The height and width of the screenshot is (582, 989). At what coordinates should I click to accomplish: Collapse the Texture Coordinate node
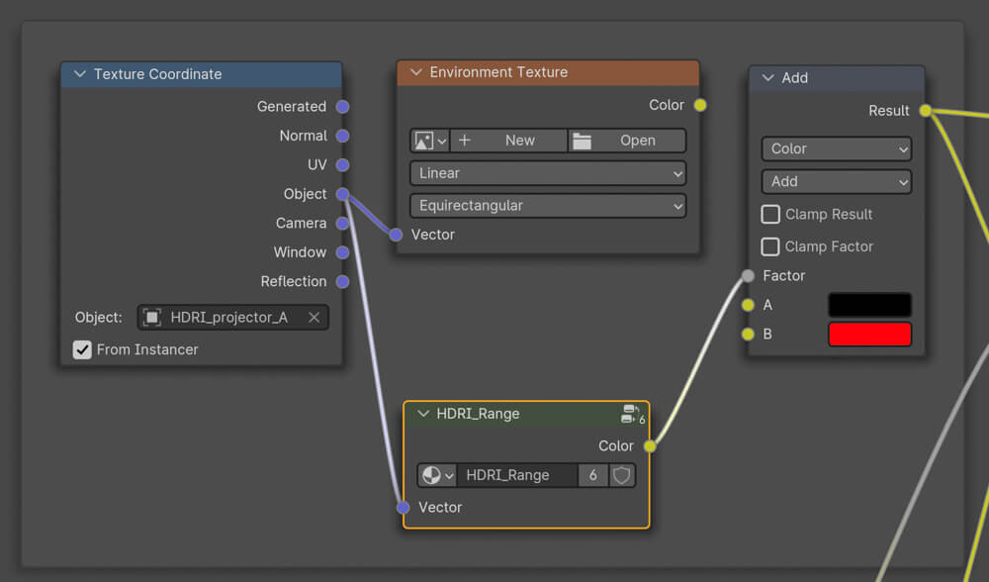click(x=79, y=74)
